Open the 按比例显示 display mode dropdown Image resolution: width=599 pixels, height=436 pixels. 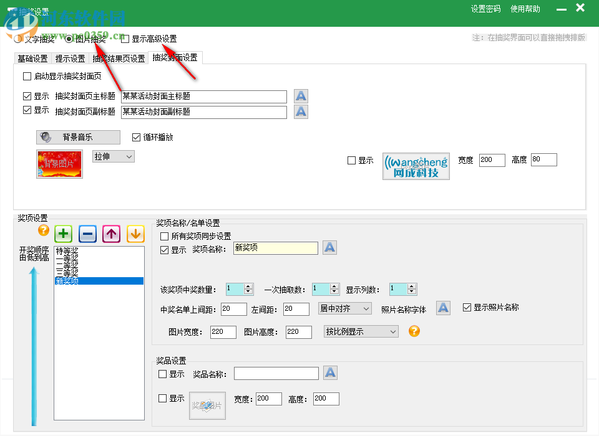tap(361, 332)
